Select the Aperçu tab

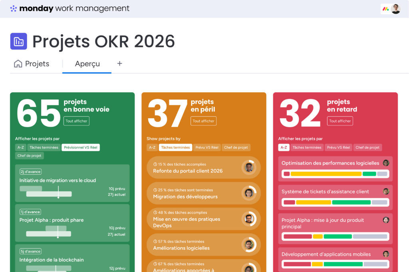coord(87,64)
